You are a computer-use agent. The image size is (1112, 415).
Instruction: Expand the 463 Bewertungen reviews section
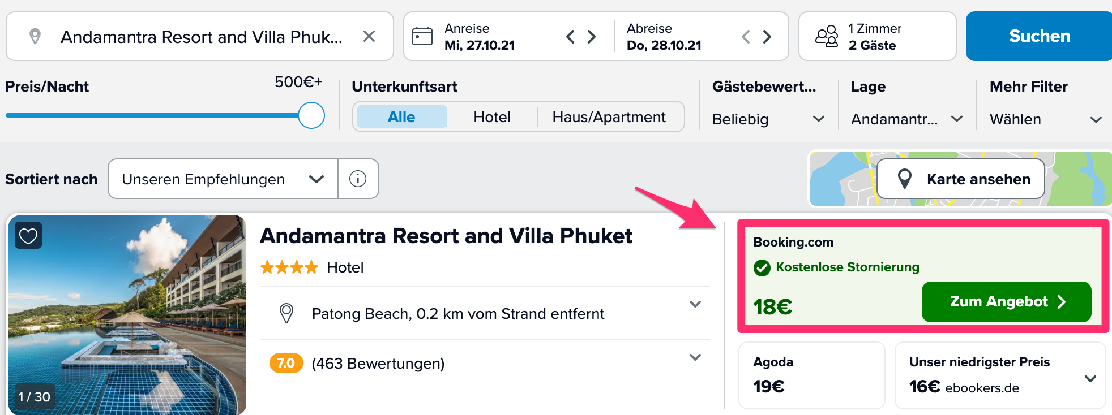coord(695,357)
